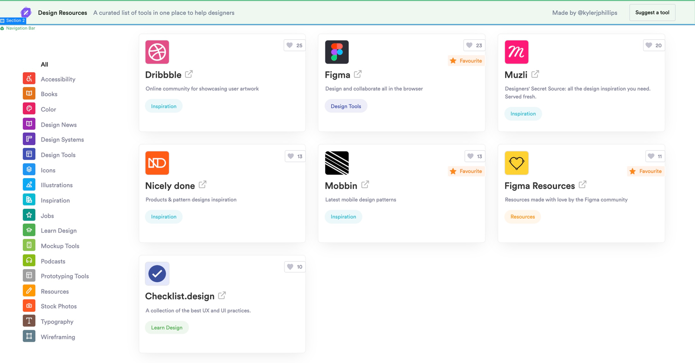Click the Design Resources logo icon
695x363 pixels.
26,12
